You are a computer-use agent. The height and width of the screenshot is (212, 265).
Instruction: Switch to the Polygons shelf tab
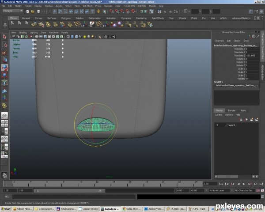pyautogui.click(x=66, y=18)
